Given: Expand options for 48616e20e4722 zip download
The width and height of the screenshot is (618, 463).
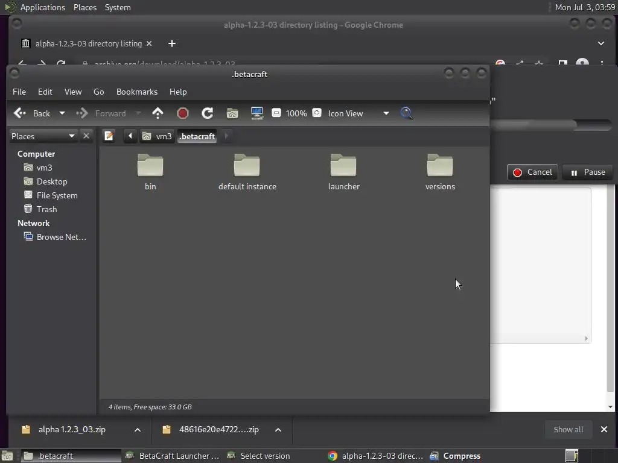Looking at the screenshot, I should [x=278, y=429].
